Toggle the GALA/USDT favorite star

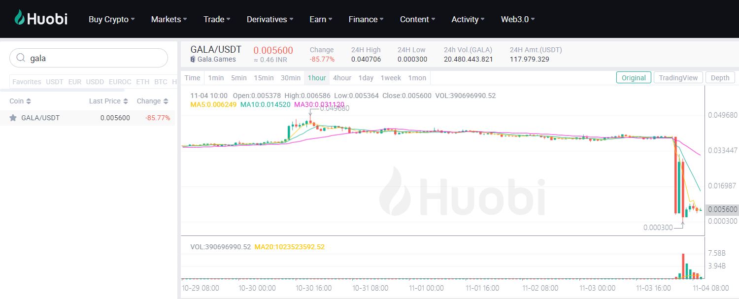(13, 118)
